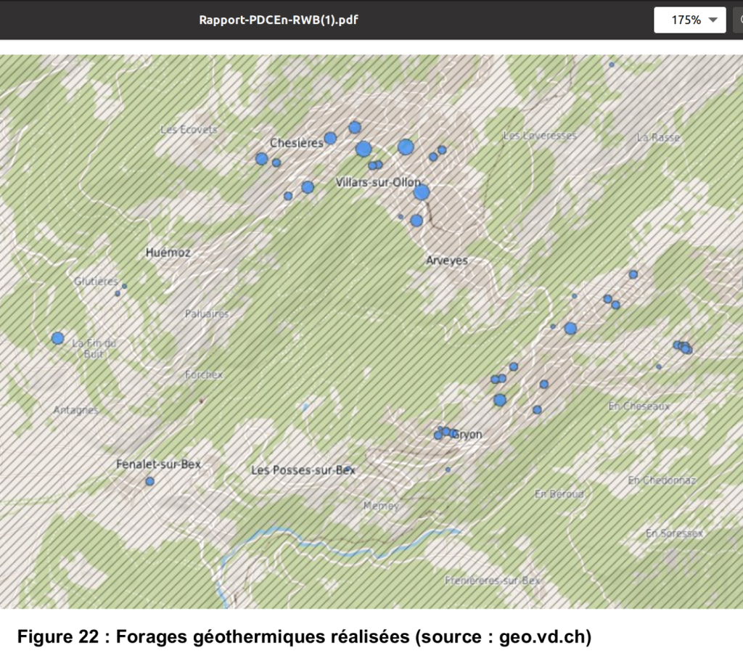Click the Huémoz place name
The image size is (743, 656).
[x=168, y=253]
